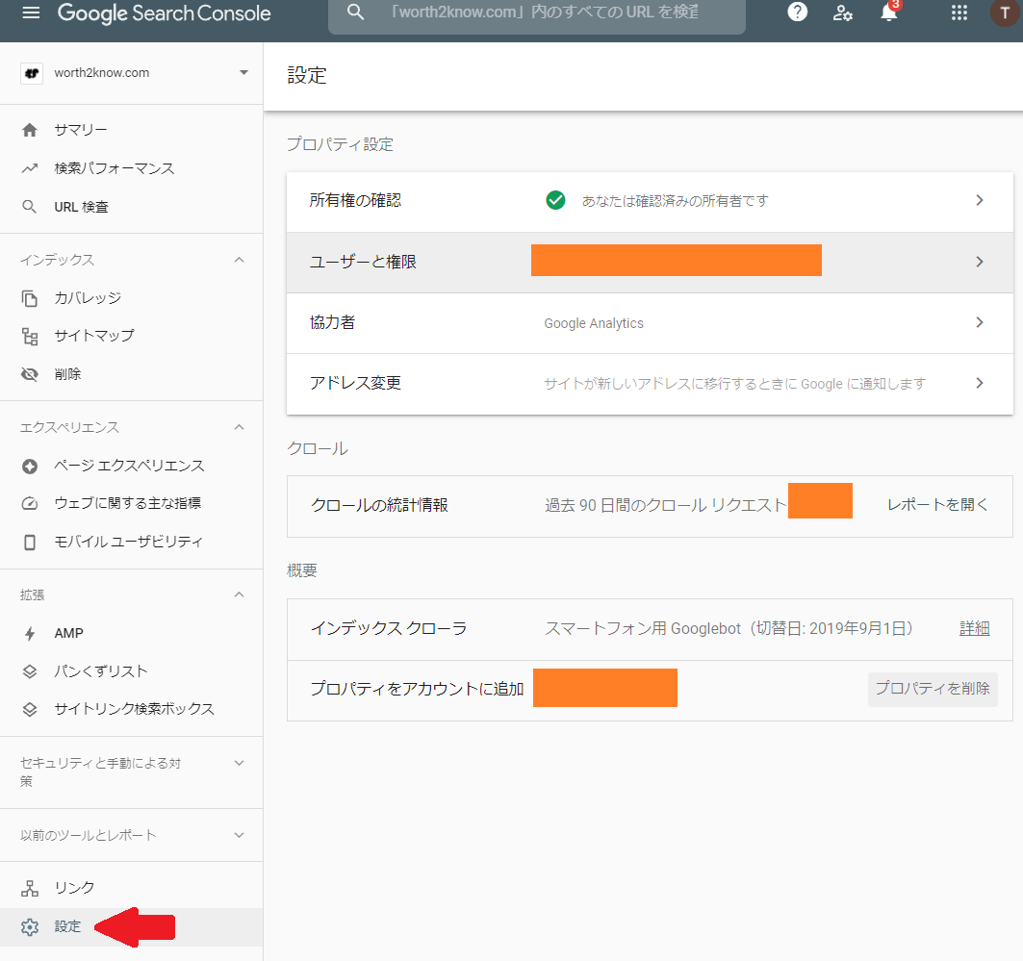Click the help question mark icon
Image resolution: width=1023 pixels, height=961 pixels.
[x=797, y=13]
